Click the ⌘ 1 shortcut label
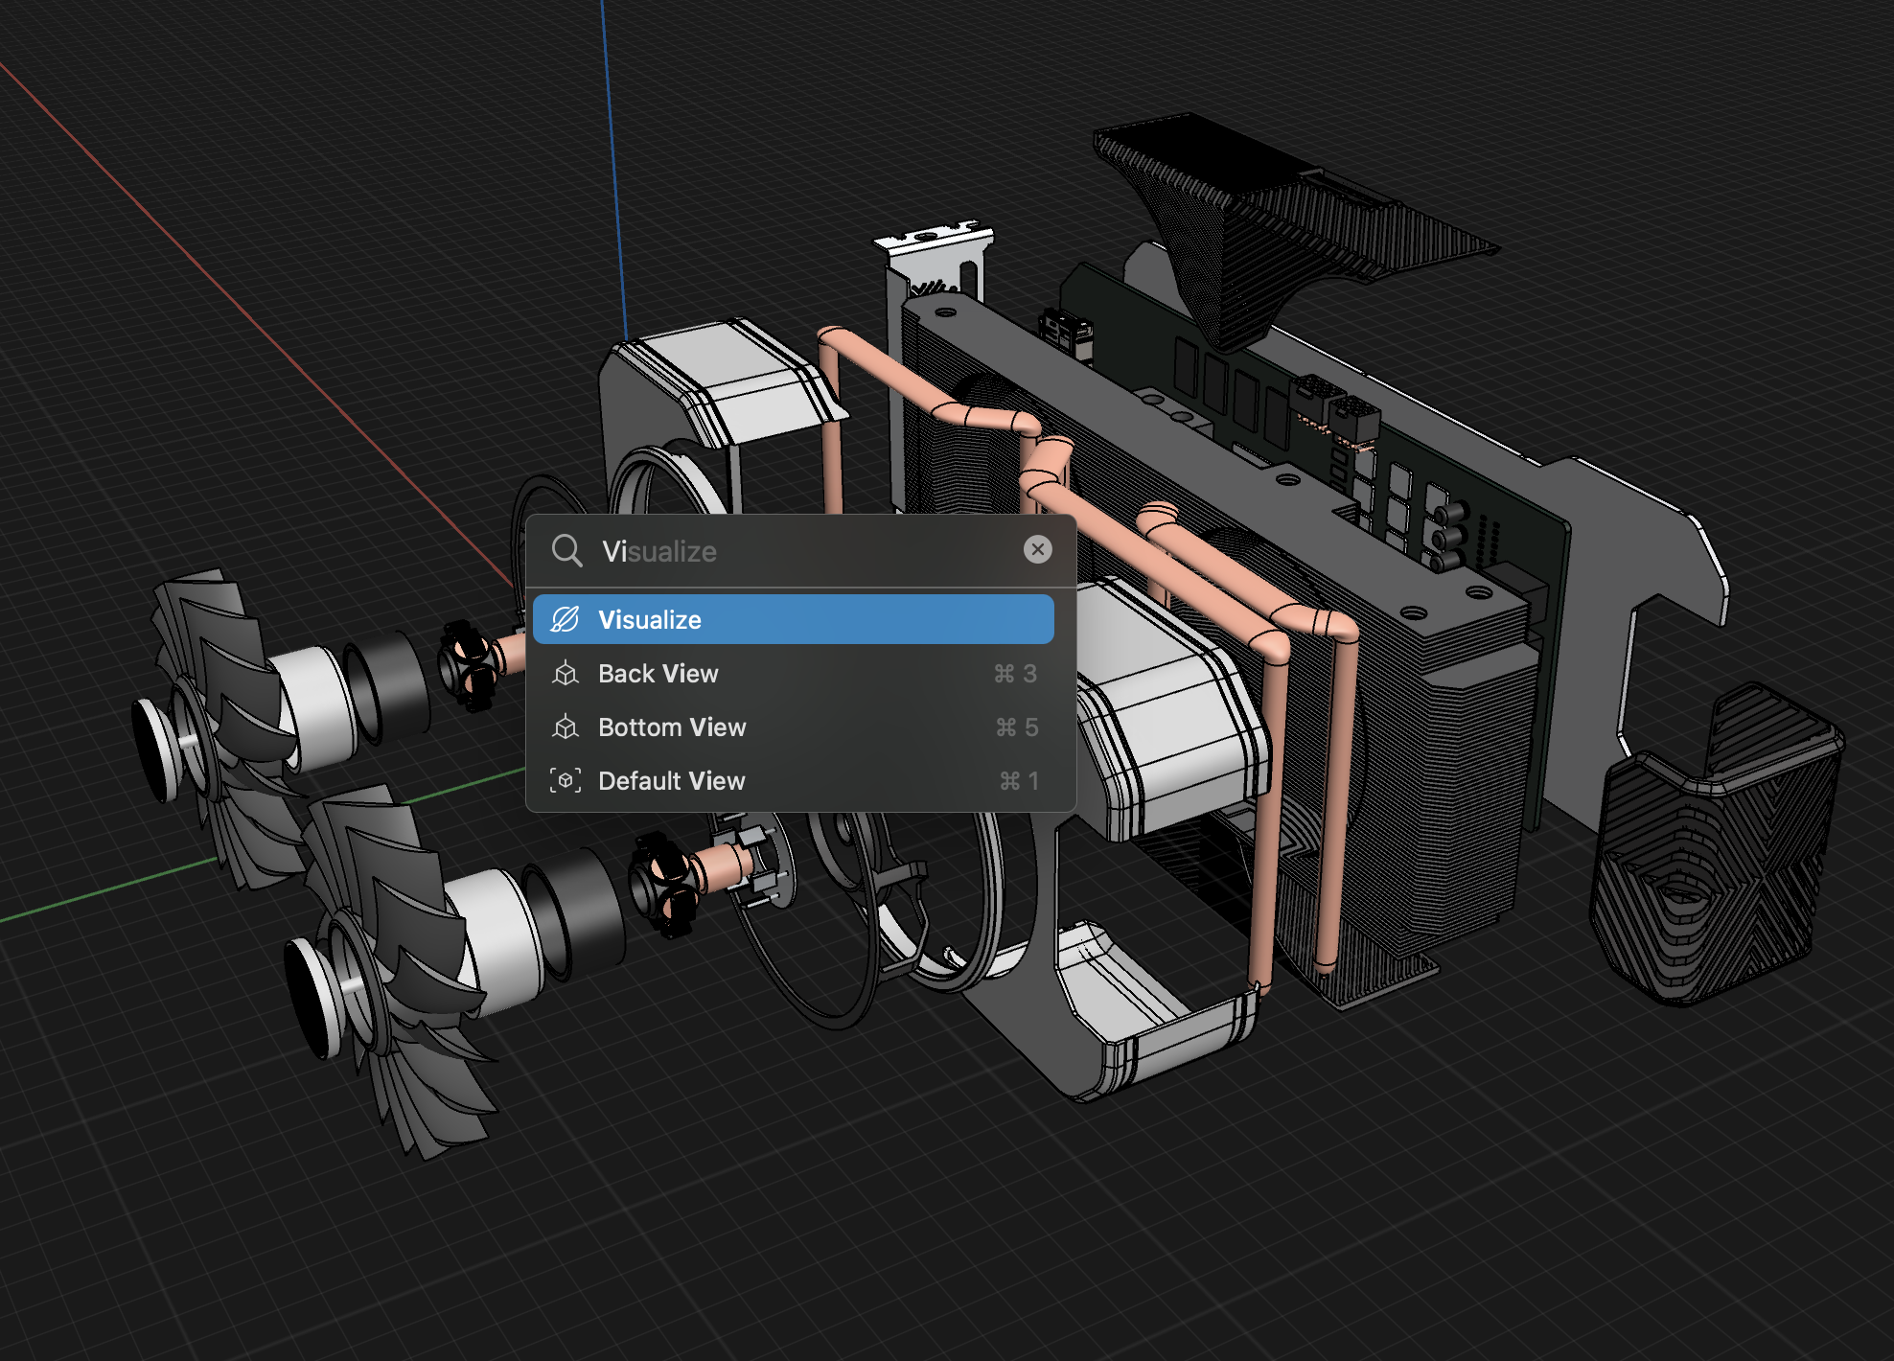The height and width of the screenshot is (1361, 1894). [1019, 781]
